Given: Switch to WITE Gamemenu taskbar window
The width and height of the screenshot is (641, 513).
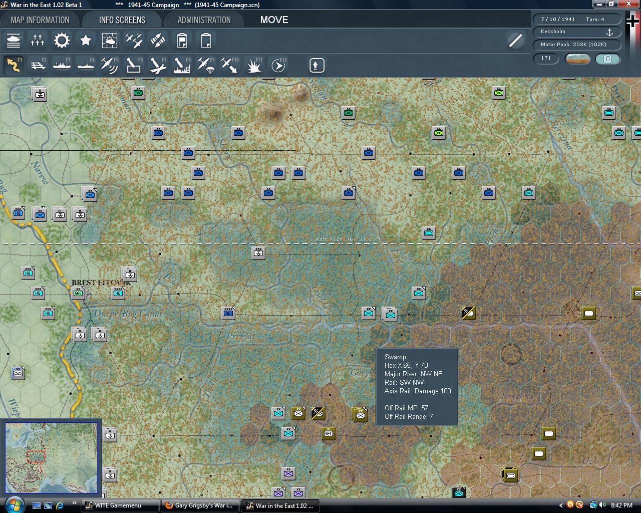Looking at the screenshot, I should 121,505.
